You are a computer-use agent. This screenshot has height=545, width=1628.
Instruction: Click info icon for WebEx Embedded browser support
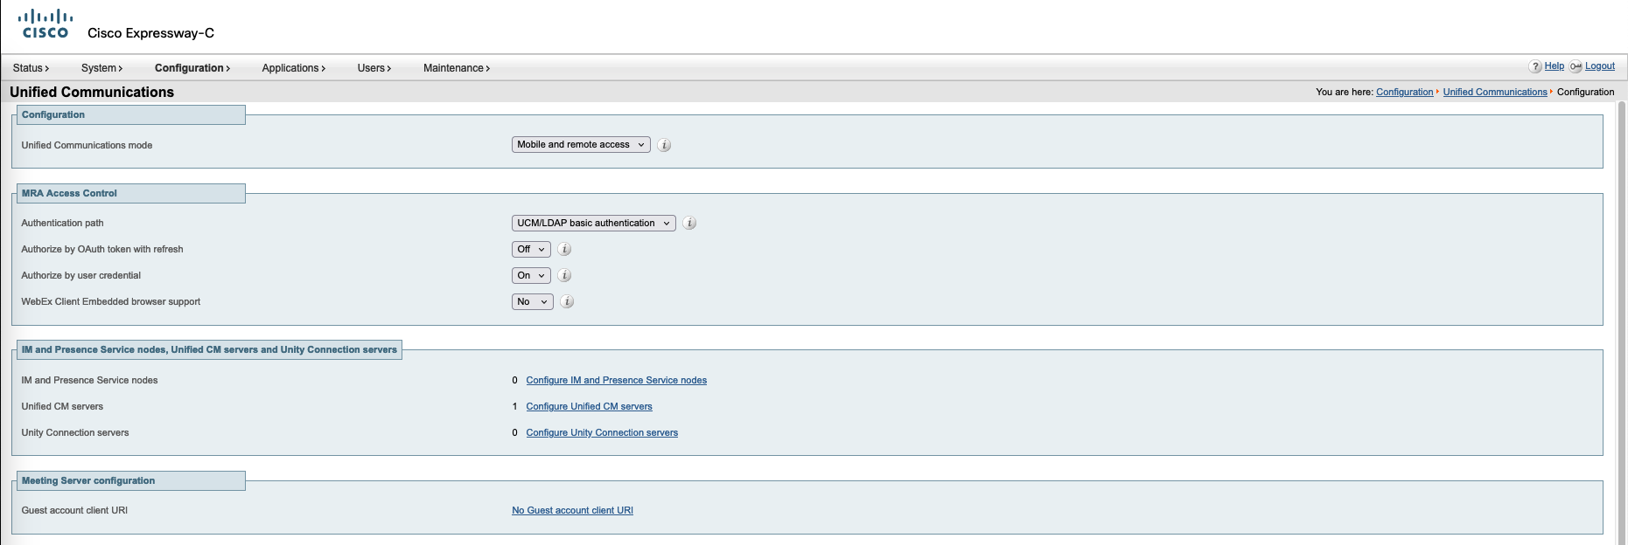(567, 302)
